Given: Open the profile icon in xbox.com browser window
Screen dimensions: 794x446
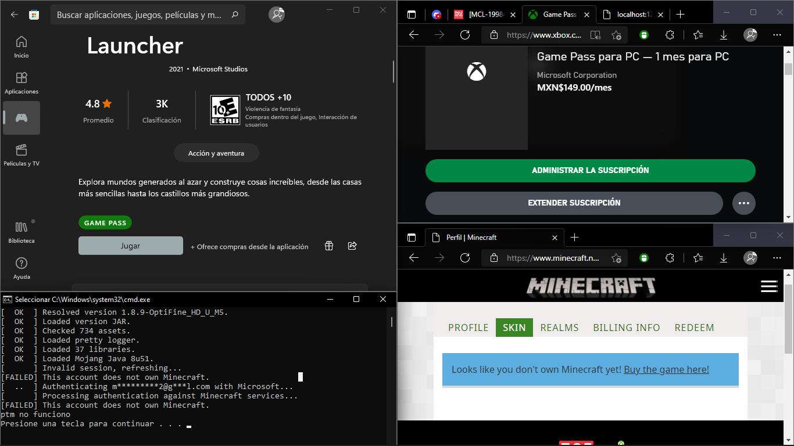Looking at the screenshot, I should tap(751, 35).
